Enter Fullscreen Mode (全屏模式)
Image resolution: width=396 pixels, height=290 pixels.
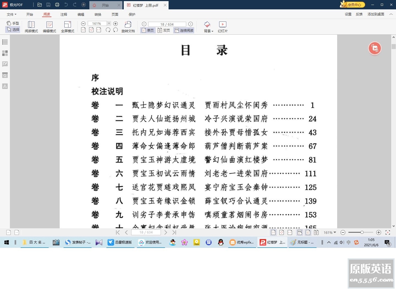coord(68,27)
